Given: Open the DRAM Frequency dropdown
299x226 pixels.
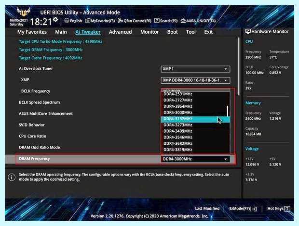Looking at the screenshot, I should [x=195, y=159].
